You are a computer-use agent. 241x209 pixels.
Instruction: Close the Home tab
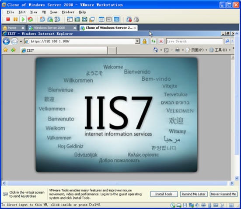(x=23, y=28)
